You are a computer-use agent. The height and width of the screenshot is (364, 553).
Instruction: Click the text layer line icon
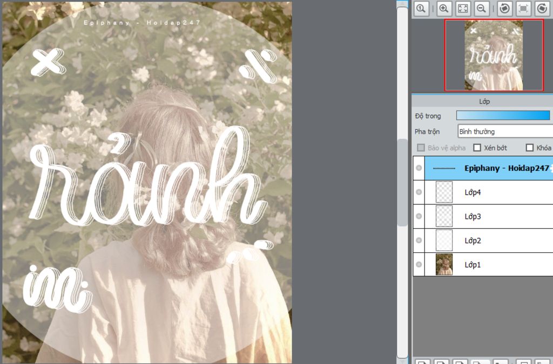pyautogui.click(x=444, y=168)
